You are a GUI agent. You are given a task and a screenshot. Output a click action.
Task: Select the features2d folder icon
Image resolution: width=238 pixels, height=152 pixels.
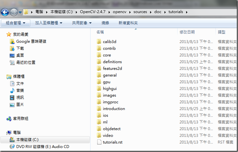[x=99, y=68]
